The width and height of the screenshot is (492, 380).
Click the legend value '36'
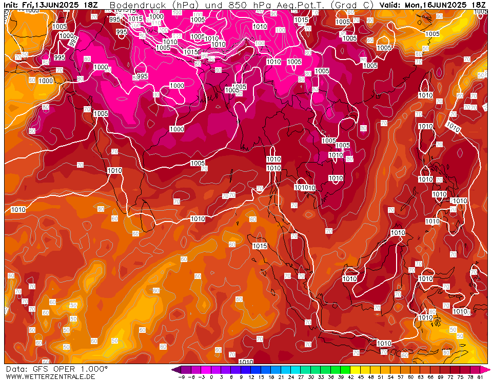331,377
